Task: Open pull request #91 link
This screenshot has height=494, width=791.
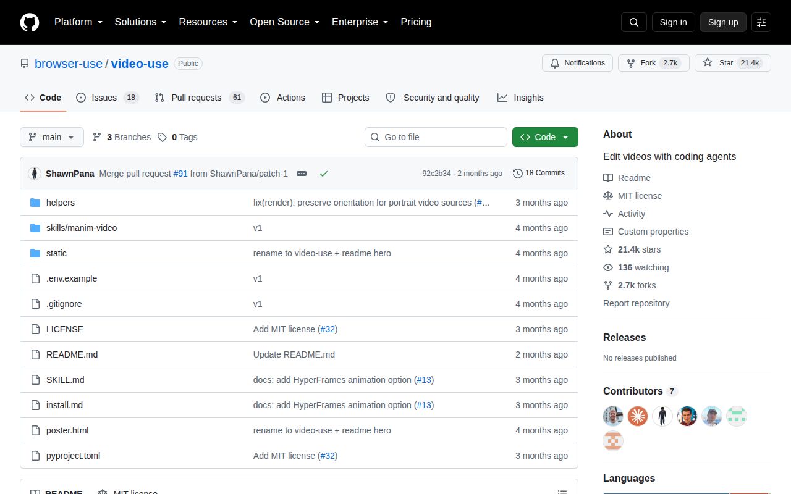Action: point(180,174)
